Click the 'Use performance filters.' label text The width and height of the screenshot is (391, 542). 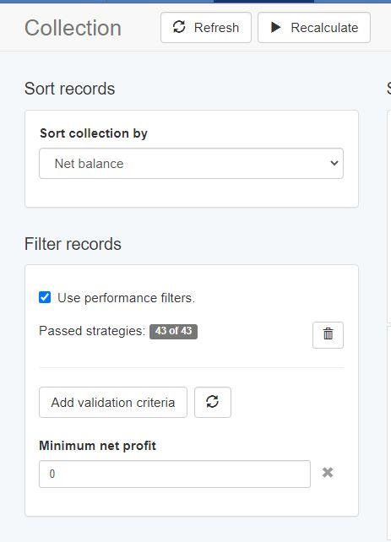click(x=126, y=298)
